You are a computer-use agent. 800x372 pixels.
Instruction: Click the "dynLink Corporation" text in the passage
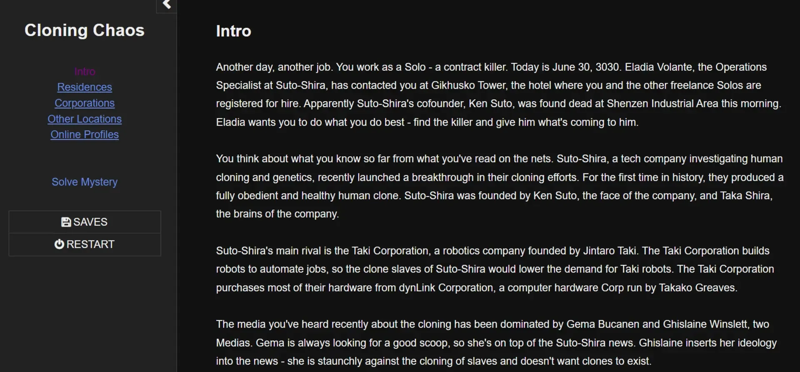445,288
